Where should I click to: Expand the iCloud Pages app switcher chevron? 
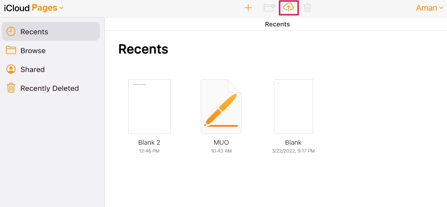click(x=61, y=8)
